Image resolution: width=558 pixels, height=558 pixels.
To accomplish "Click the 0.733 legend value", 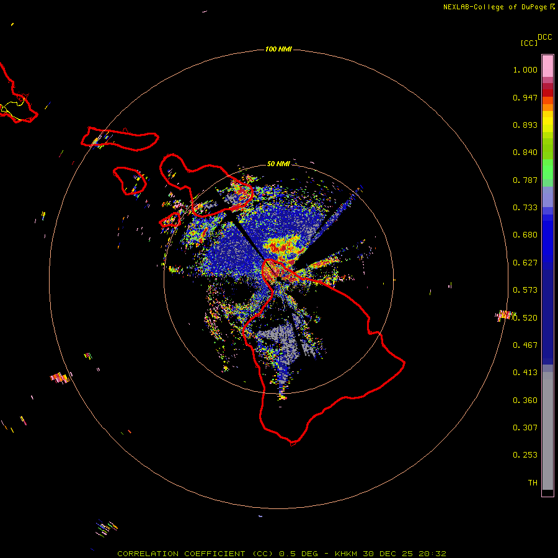I will tap(525, 208).
